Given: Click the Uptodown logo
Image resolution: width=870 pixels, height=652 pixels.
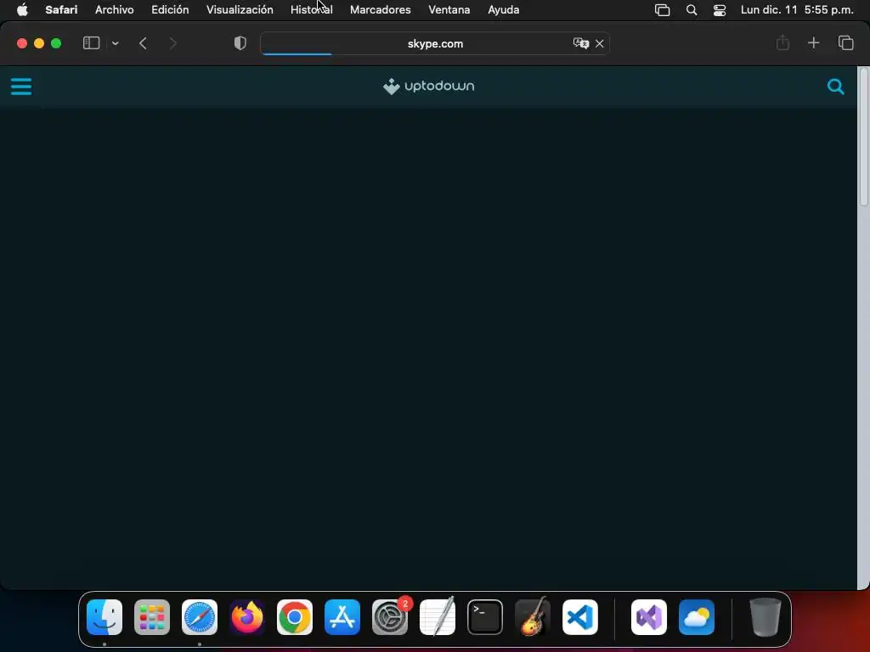Looking at the screenshot, I should click(428, 87).
